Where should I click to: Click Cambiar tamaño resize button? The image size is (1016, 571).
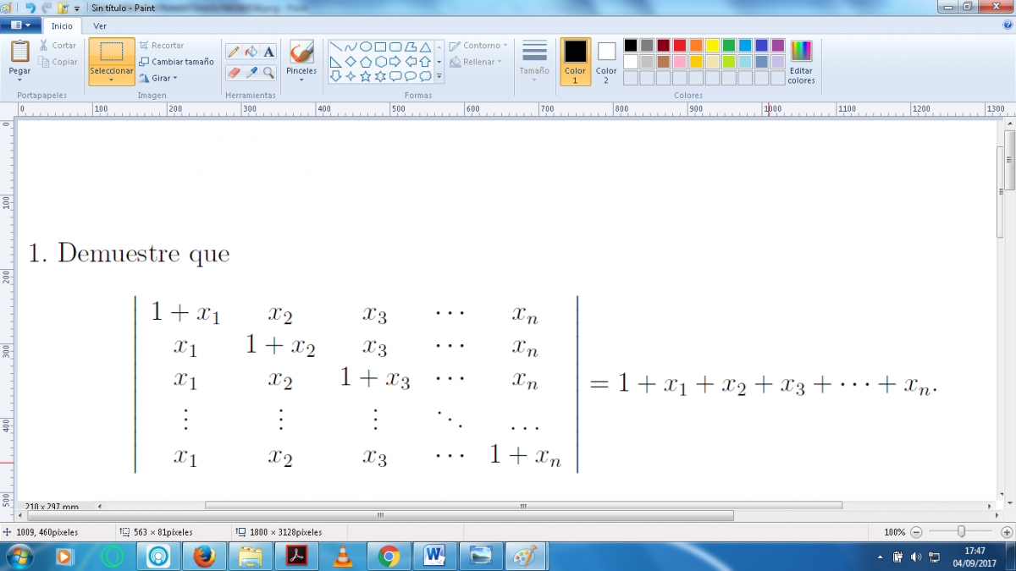(177, 62)
